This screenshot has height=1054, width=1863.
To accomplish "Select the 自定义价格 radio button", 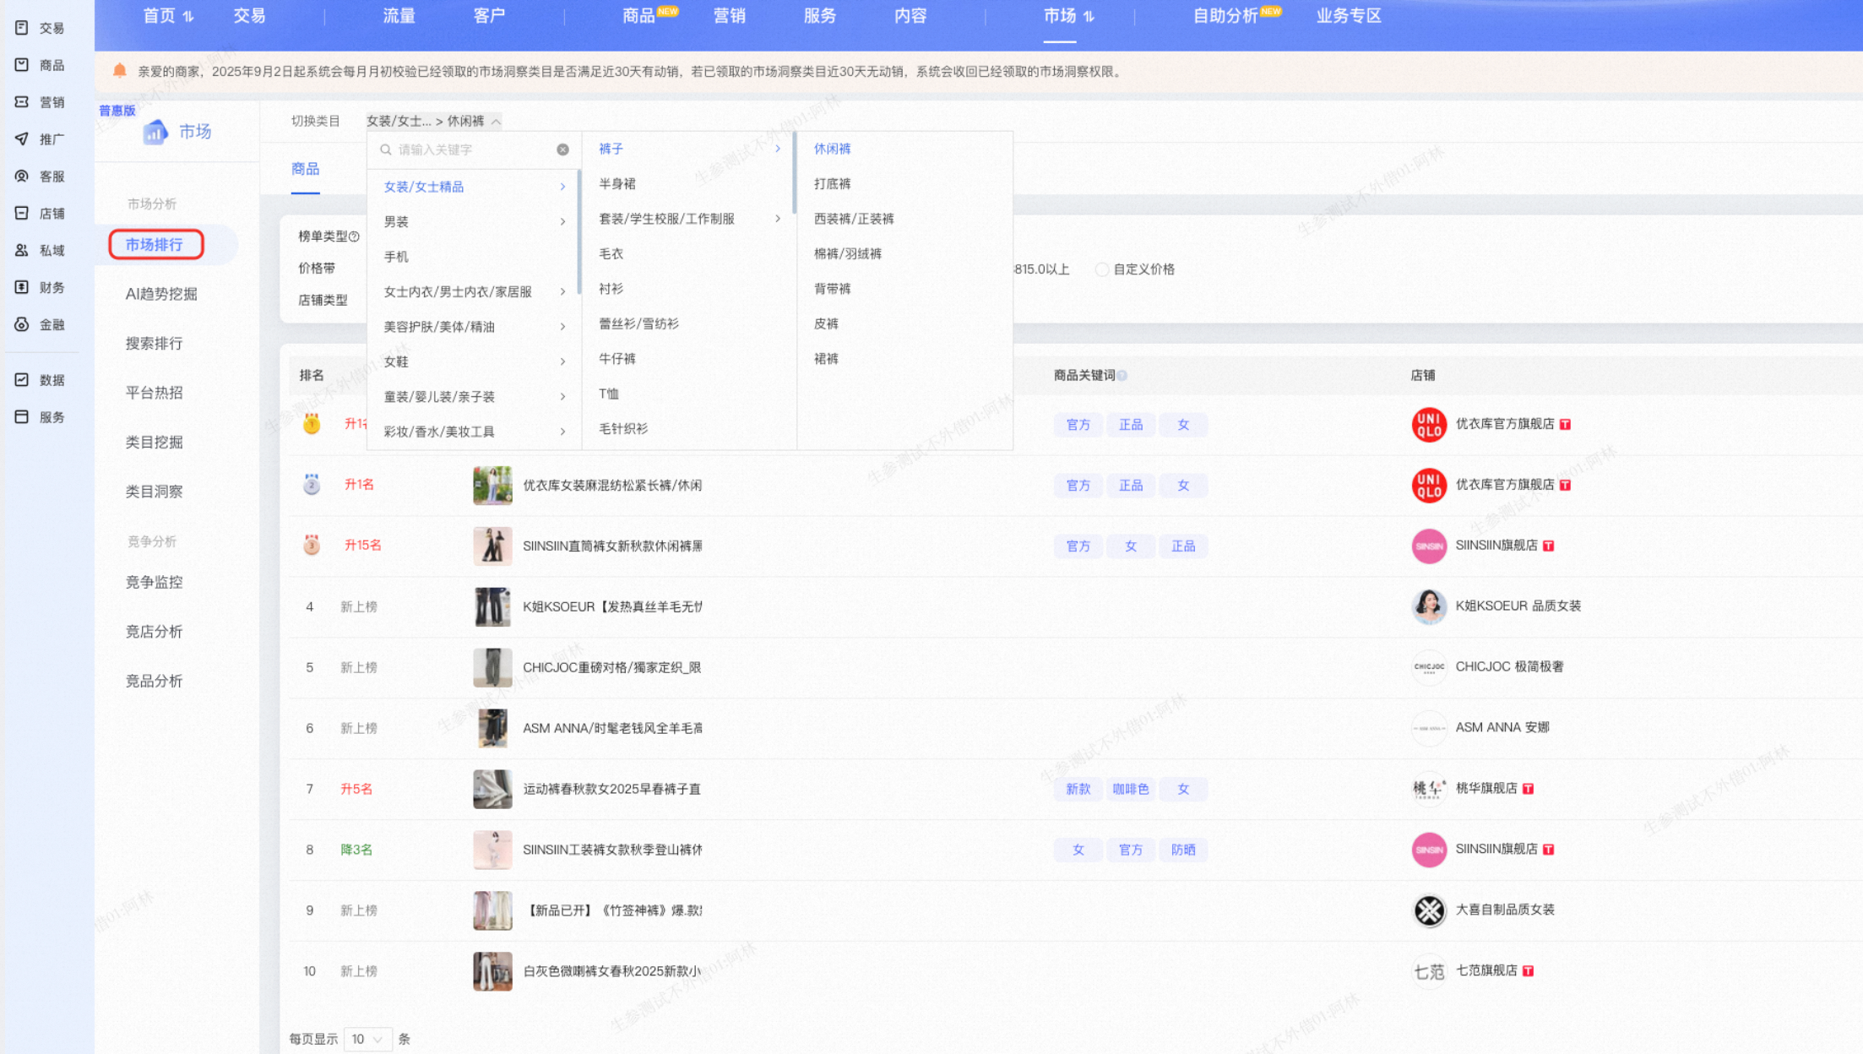I will pos(1102,269).
